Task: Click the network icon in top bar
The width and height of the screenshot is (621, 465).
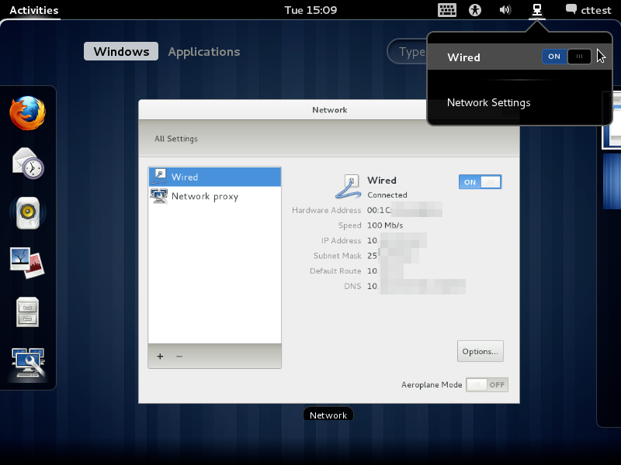Action: tap(537, 10)
